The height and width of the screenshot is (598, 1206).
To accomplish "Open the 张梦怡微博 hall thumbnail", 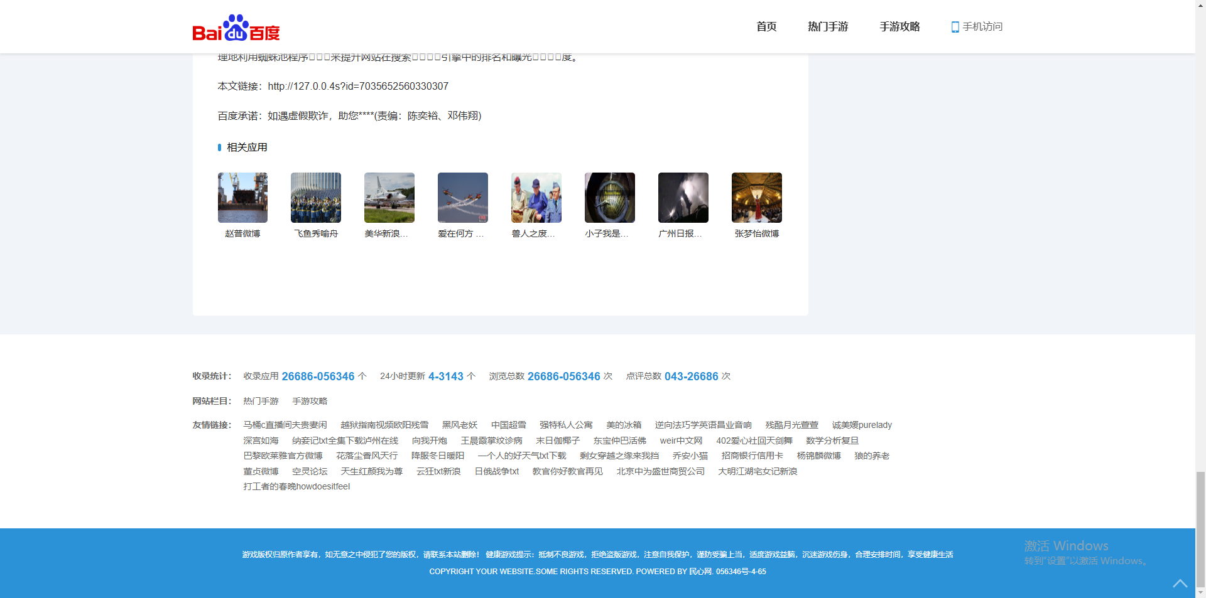I will [x=756, y=198].
